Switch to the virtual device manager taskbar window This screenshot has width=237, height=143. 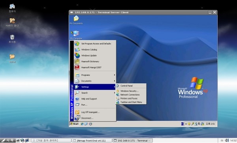coord(51,140)
